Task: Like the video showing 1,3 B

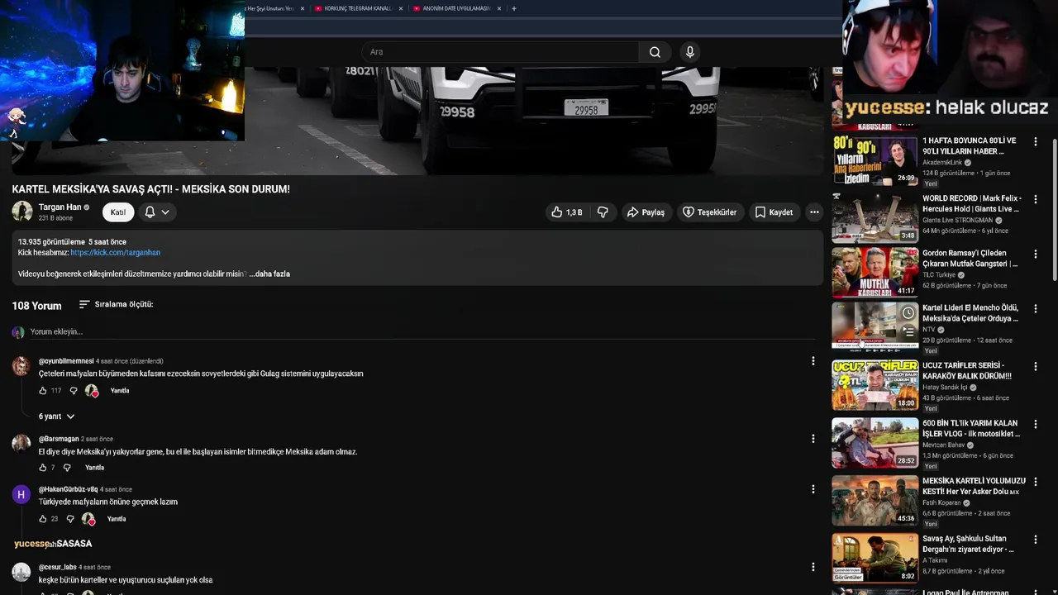Action: point(567,212)
